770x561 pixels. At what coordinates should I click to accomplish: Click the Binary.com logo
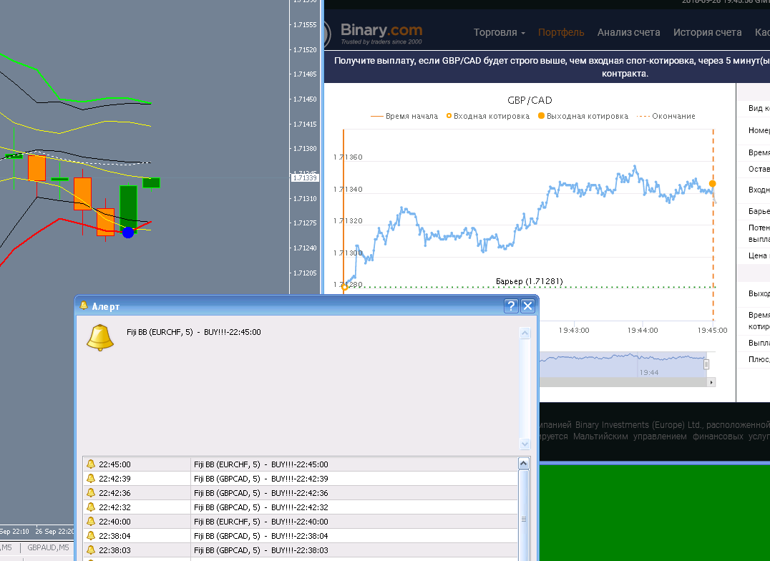pyautogui.click(x=381, y=34)
